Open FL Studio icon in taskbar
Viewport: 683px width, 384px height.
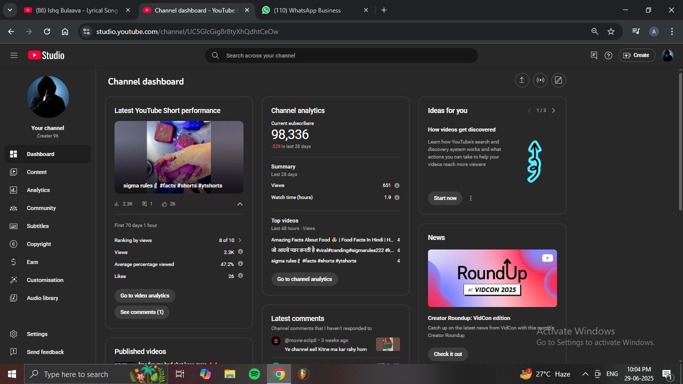[303, 374]
